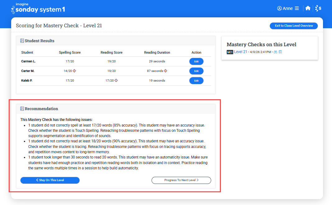Image resolution: width=332 pixels, height=205 pixels.
Task: Choose Stay On This Level
Action: pos(50,180)
